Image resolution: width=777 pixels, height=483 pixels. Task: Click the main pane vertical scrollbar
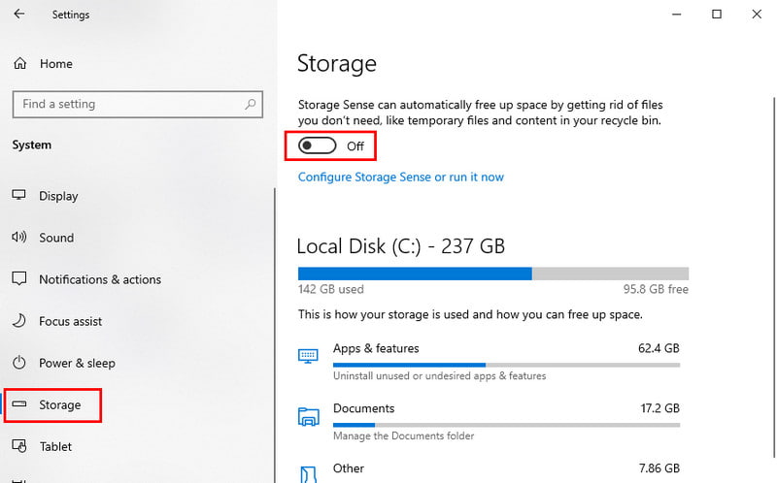click(774, 277)
